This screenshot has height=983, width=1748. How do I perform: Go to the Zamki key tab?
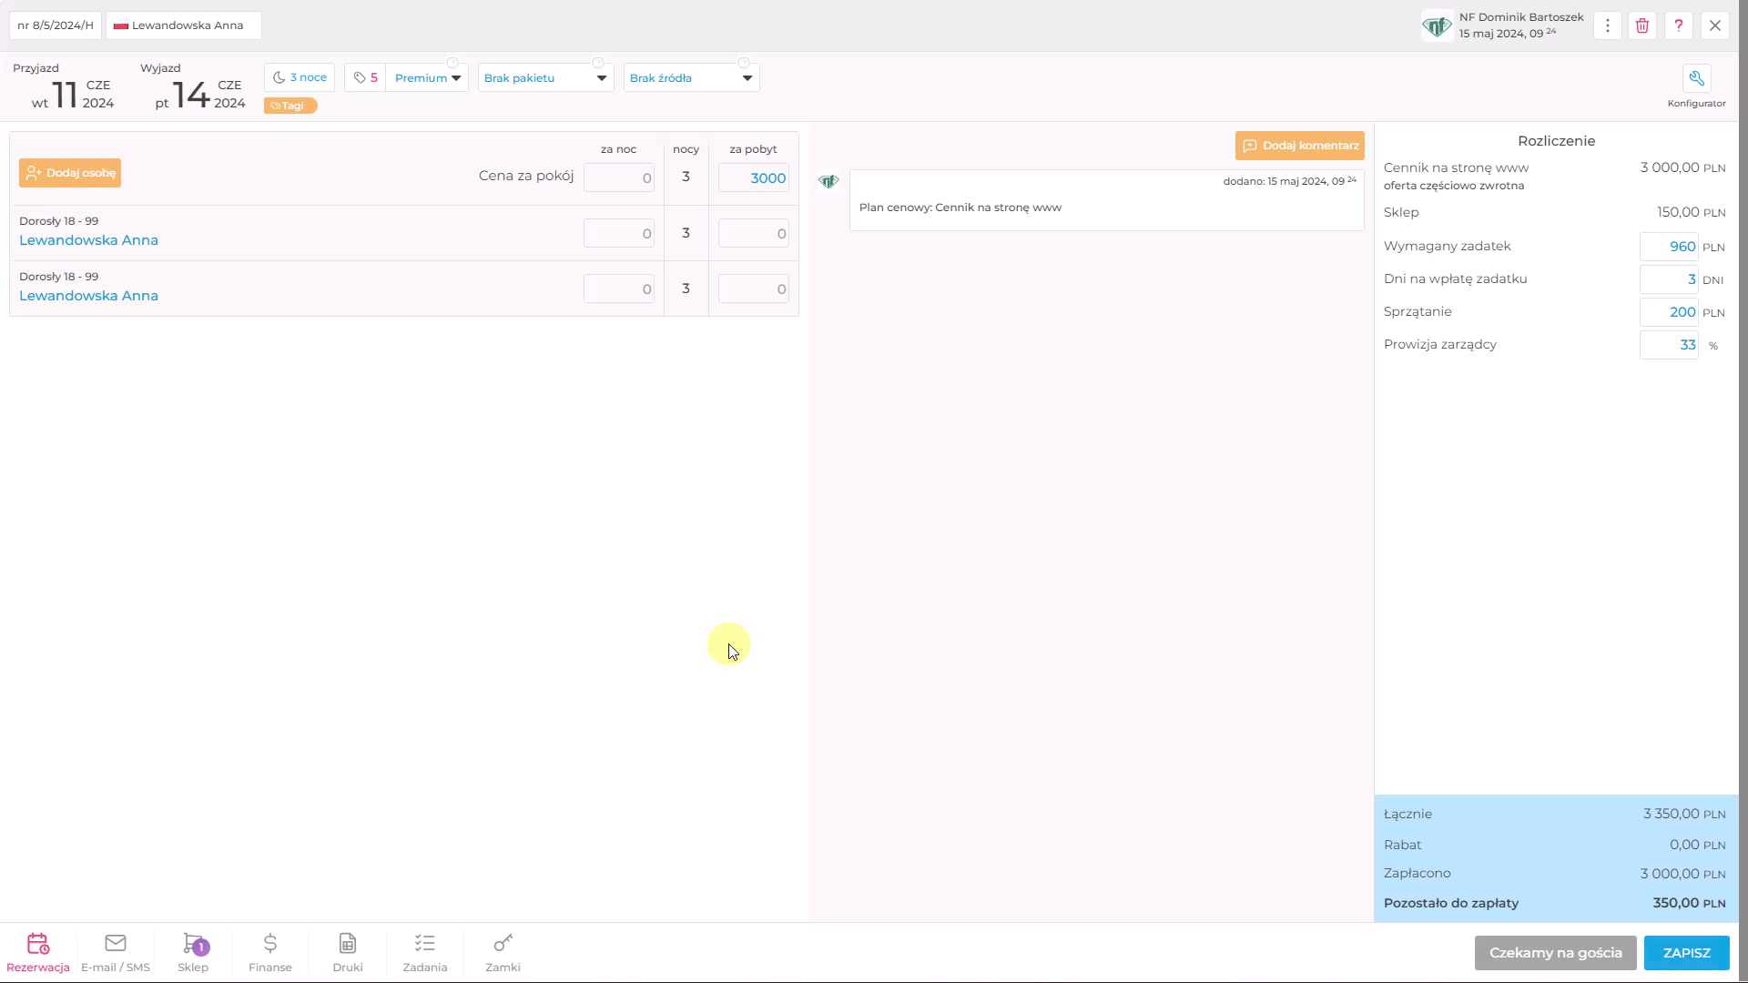[503, 952]
